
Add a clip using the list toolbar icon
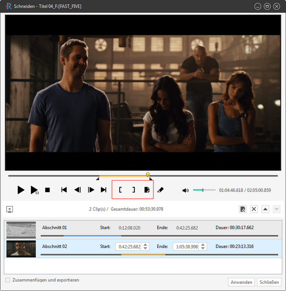[243, 209]
